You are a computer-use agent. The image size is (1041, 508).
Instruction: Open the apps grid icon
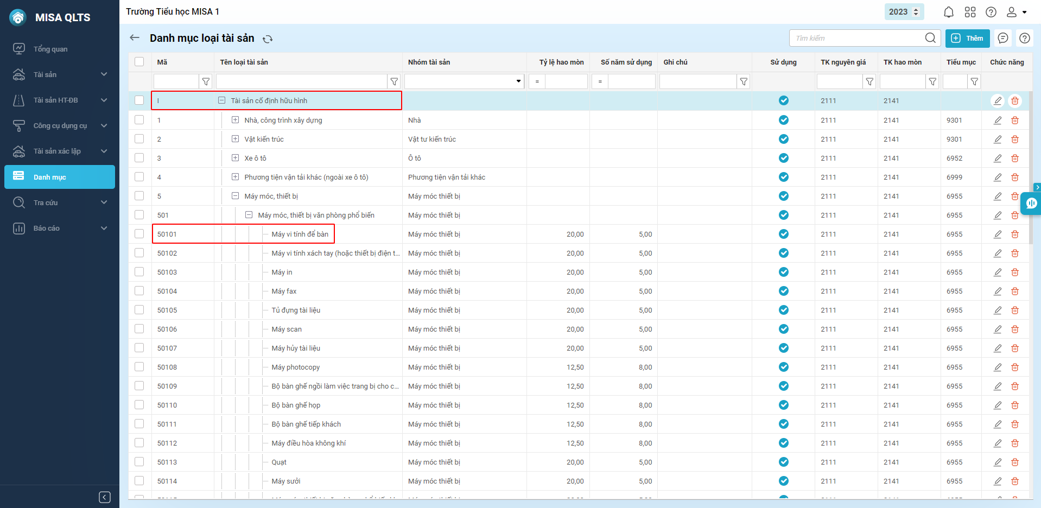click(970, 12)
